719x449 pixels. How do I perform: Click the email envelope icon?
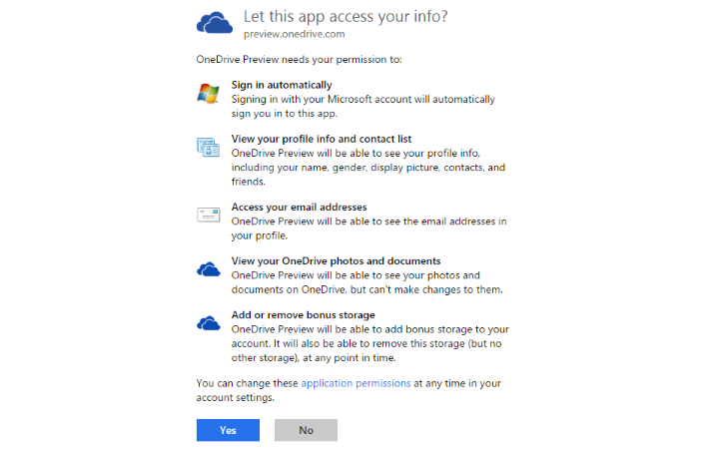pyautogui.click(x=208, y=214)
